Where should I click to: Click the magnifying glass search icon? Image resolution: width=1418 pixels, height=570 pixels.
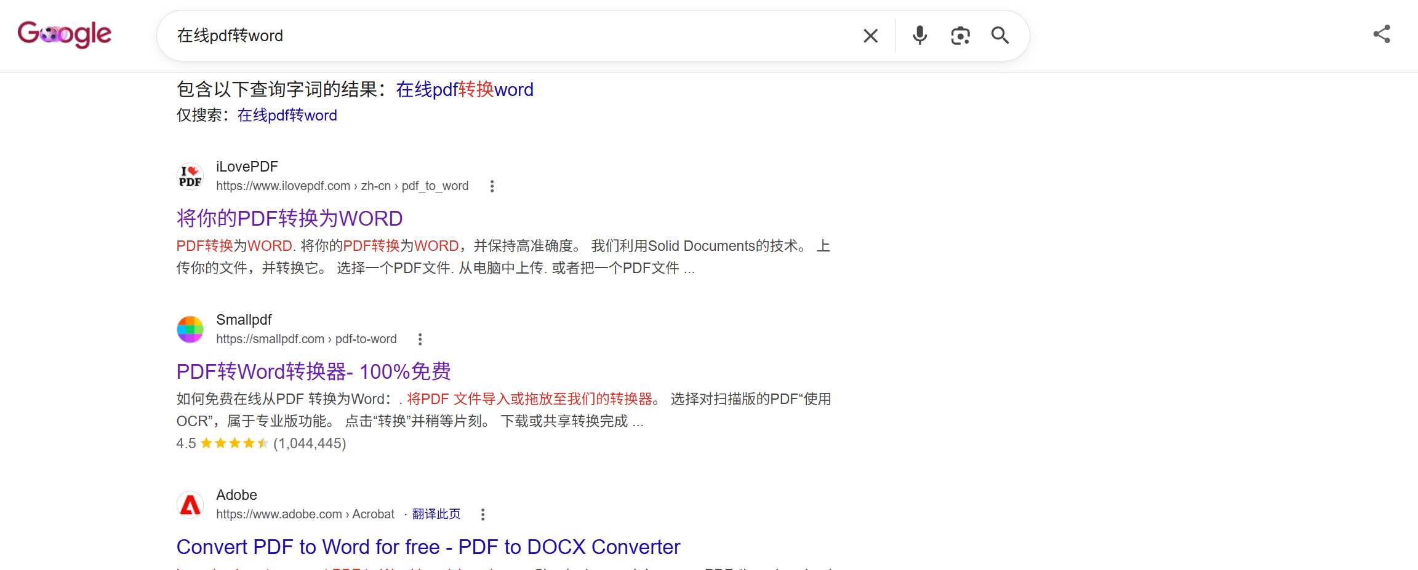click(x=1000, y=36)
